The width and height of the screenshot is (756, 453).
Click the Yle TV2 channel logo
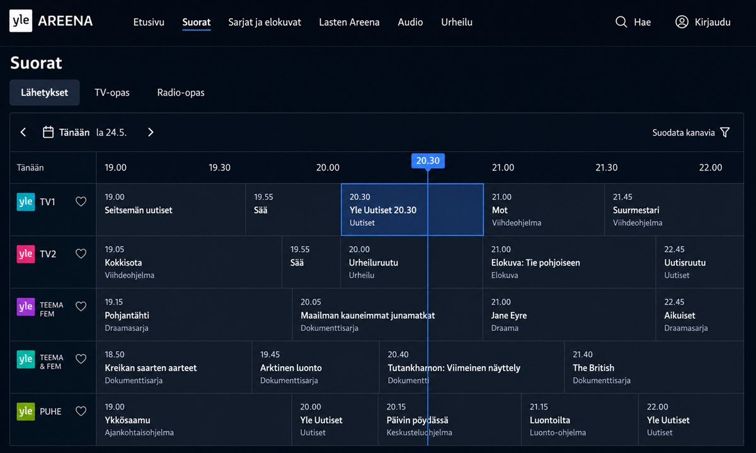pyautogui.click(x=26, y=254)
